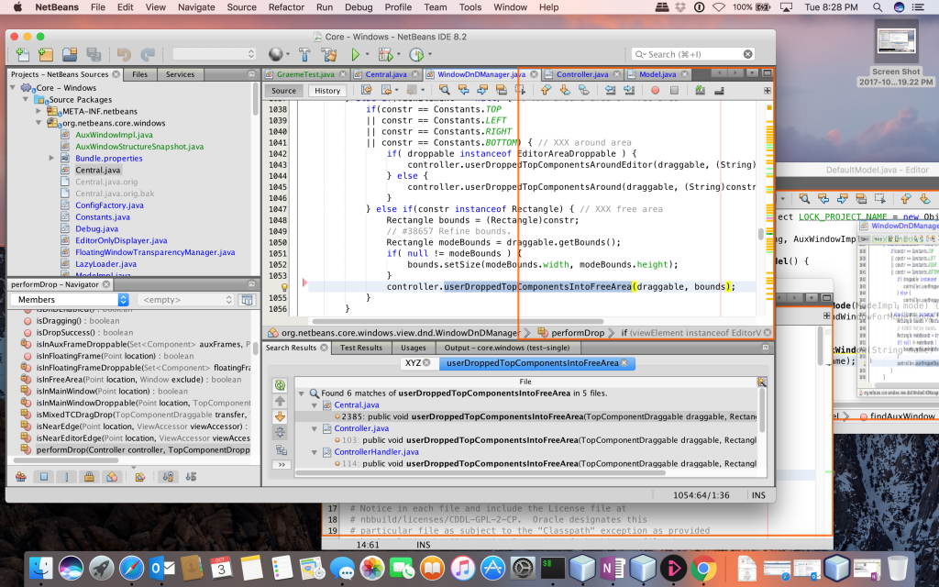Click the Debug Project toolbar icon
Viewport: 939px width, 587px height.
pyautogui.click(x=385, y=54)
